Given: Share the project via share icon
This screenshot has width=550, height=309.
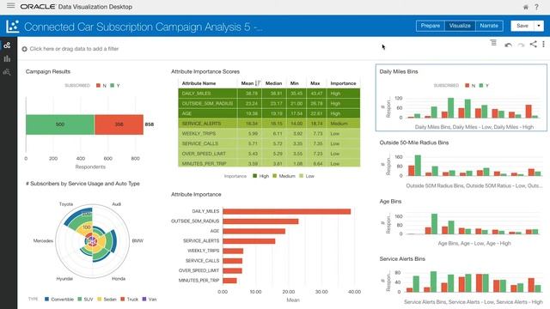Looking at the screenshot, I should click(x=533, y=44).
